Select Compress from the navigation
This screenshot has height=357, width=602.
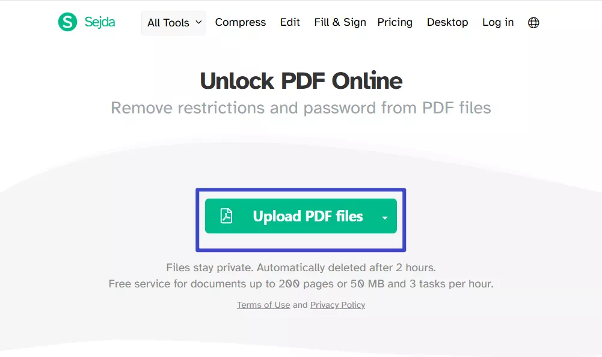pyautogui.click(x=240, y=22)
